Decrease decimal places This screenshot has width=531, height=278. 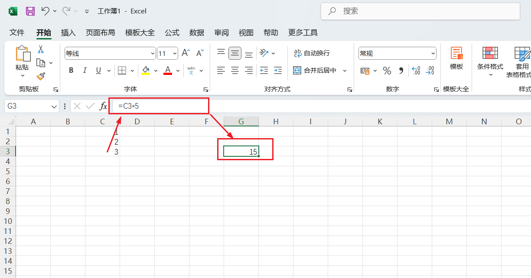tap(430, 71)
